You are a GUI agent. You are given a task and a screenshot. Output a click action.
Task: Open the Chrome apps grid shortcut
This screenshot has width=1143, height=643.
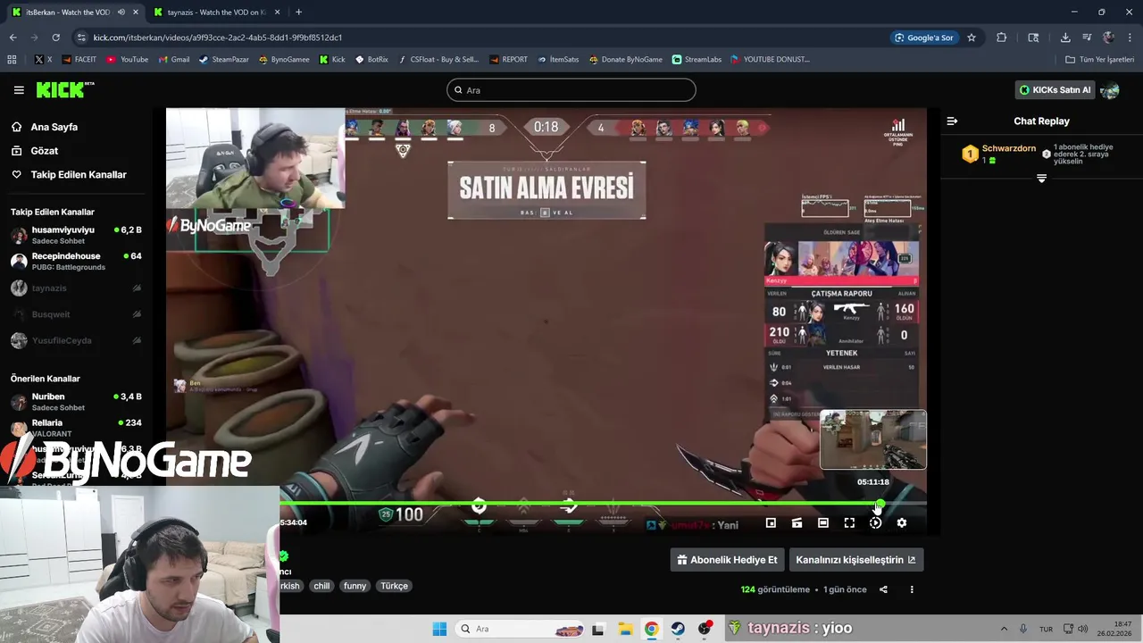pos(12,60)
